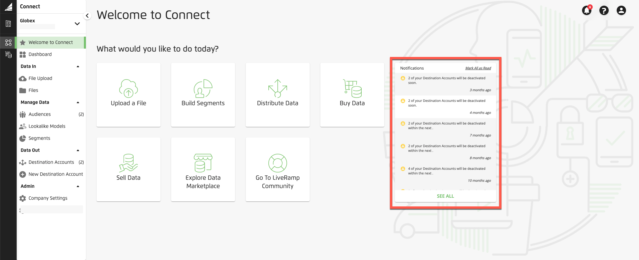This screenshot has width=639, height=260.
Task: Collapse the Data In section
Action: tap(78, 67)
